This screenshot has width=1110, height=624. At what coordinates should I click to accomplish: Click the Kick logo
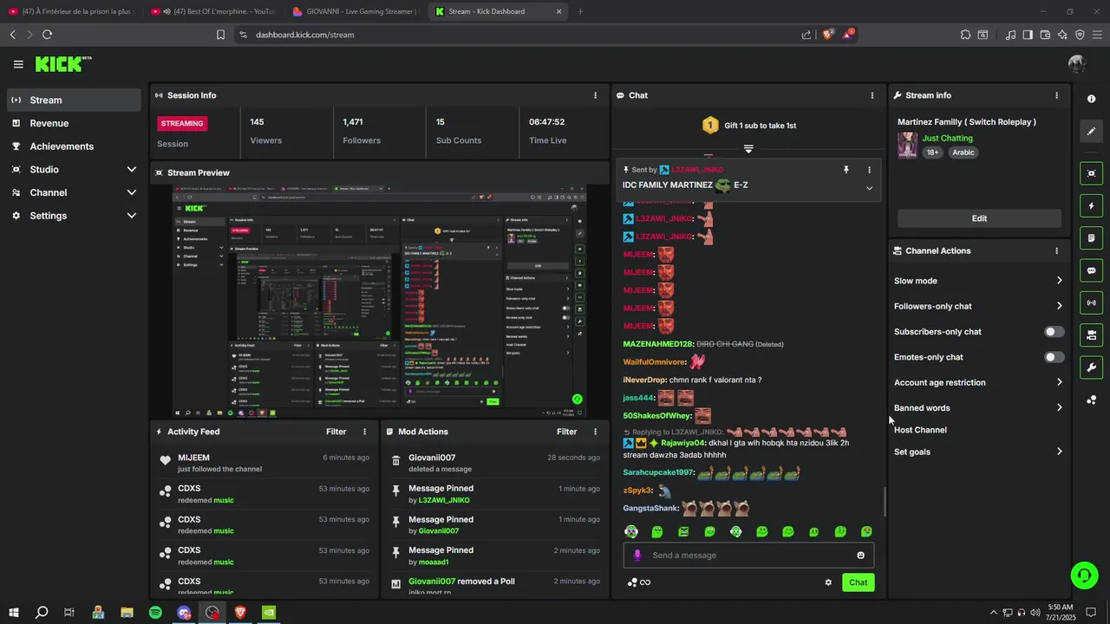(x=62, y=64)
